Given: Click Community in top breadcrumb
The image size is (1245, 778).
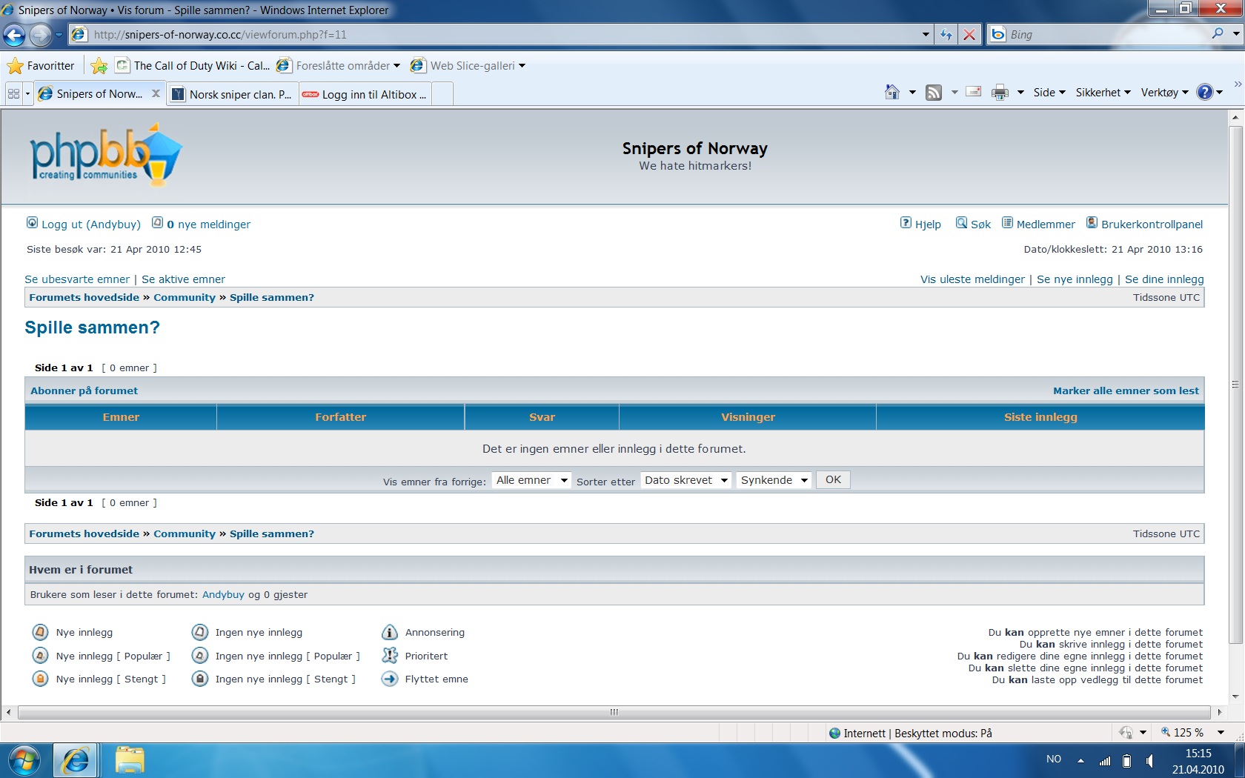Looking at the screenshot, I should coord(185,297).
